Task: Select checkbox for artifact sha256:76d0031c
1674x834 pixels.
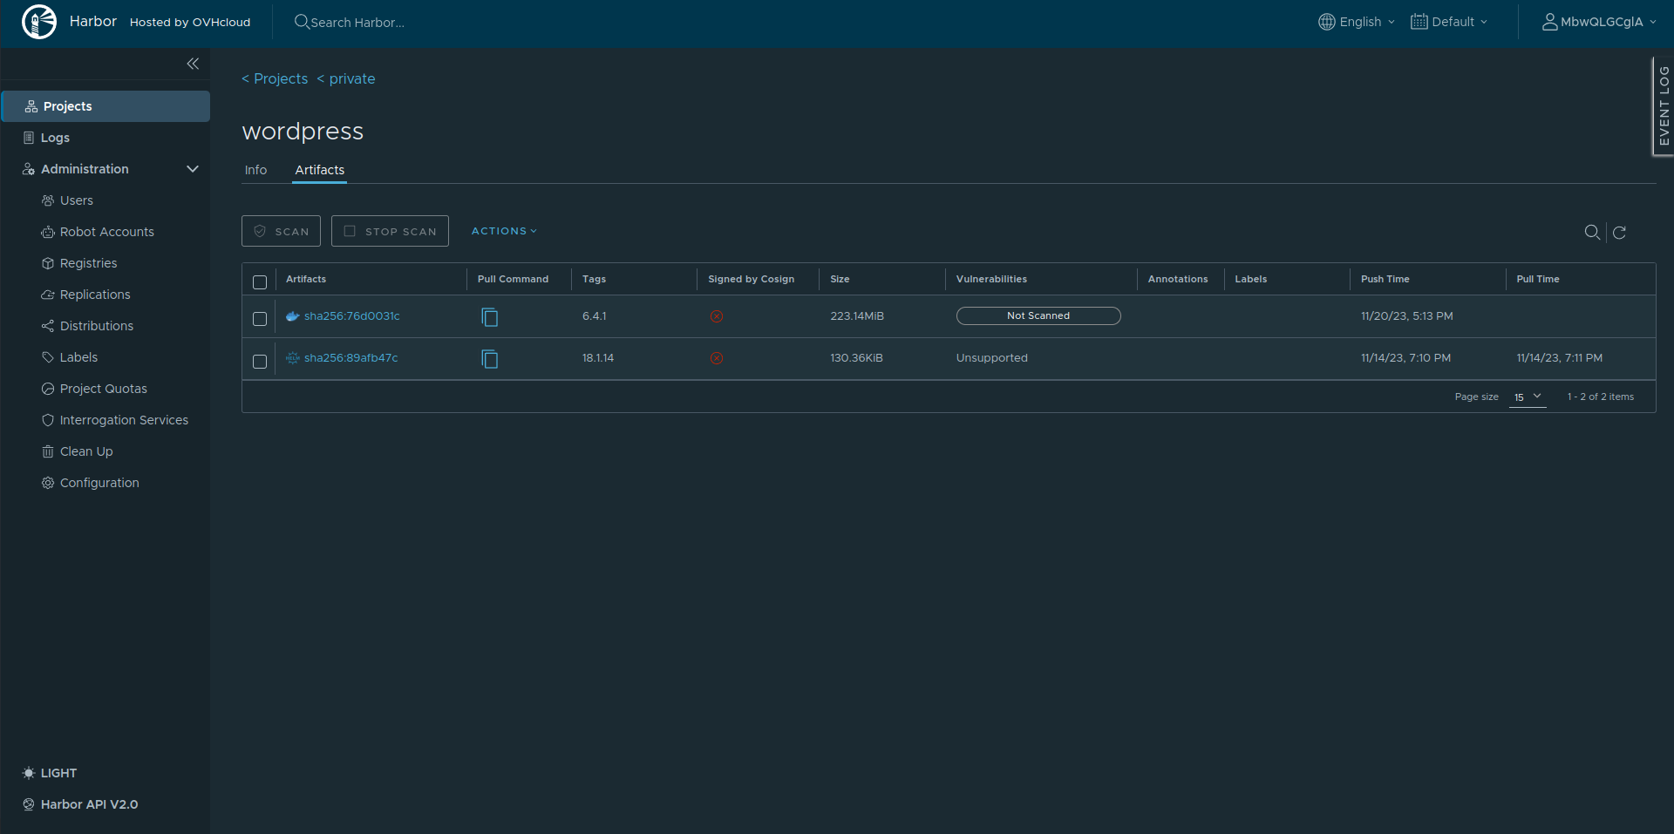Action: pos(259,319)
